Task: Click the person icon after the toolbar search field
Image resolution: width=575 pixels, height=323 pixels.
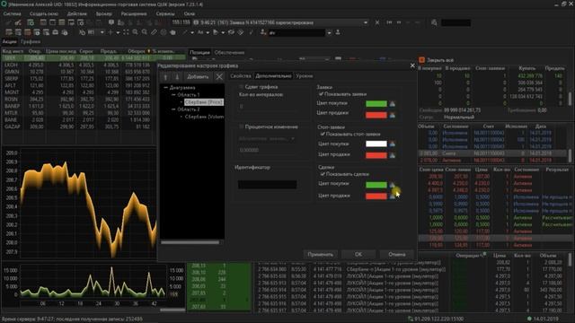Action: (x=338, y=32)
